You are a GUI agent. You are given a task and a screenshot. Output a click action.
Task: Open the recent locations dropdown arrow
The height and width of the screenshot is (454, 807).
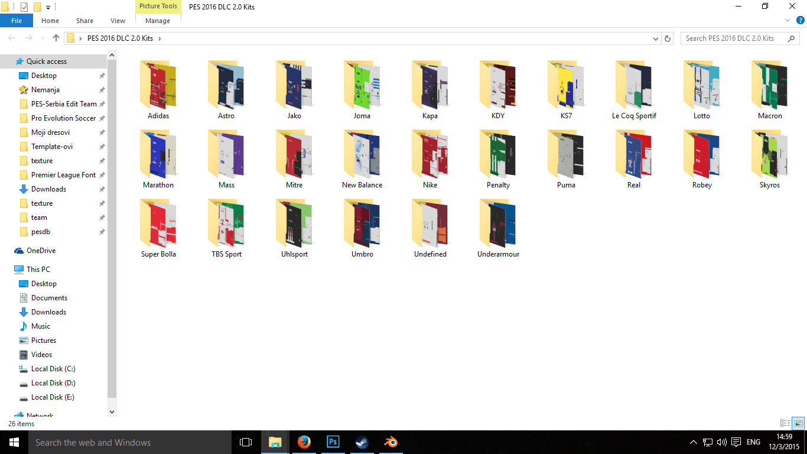coord(43,38)
